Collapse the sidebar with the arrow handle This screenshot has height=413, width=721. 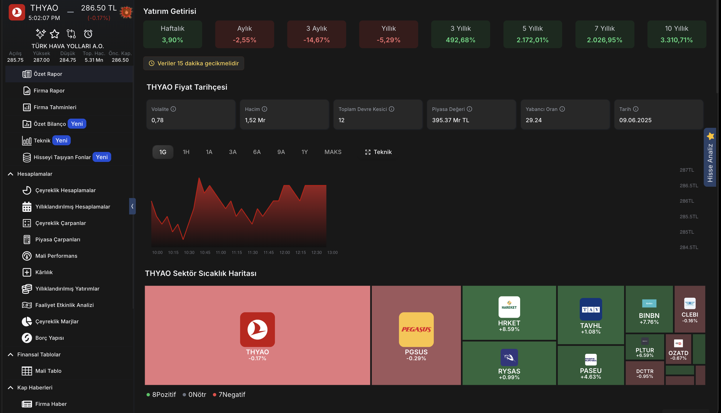pos(132,206)
